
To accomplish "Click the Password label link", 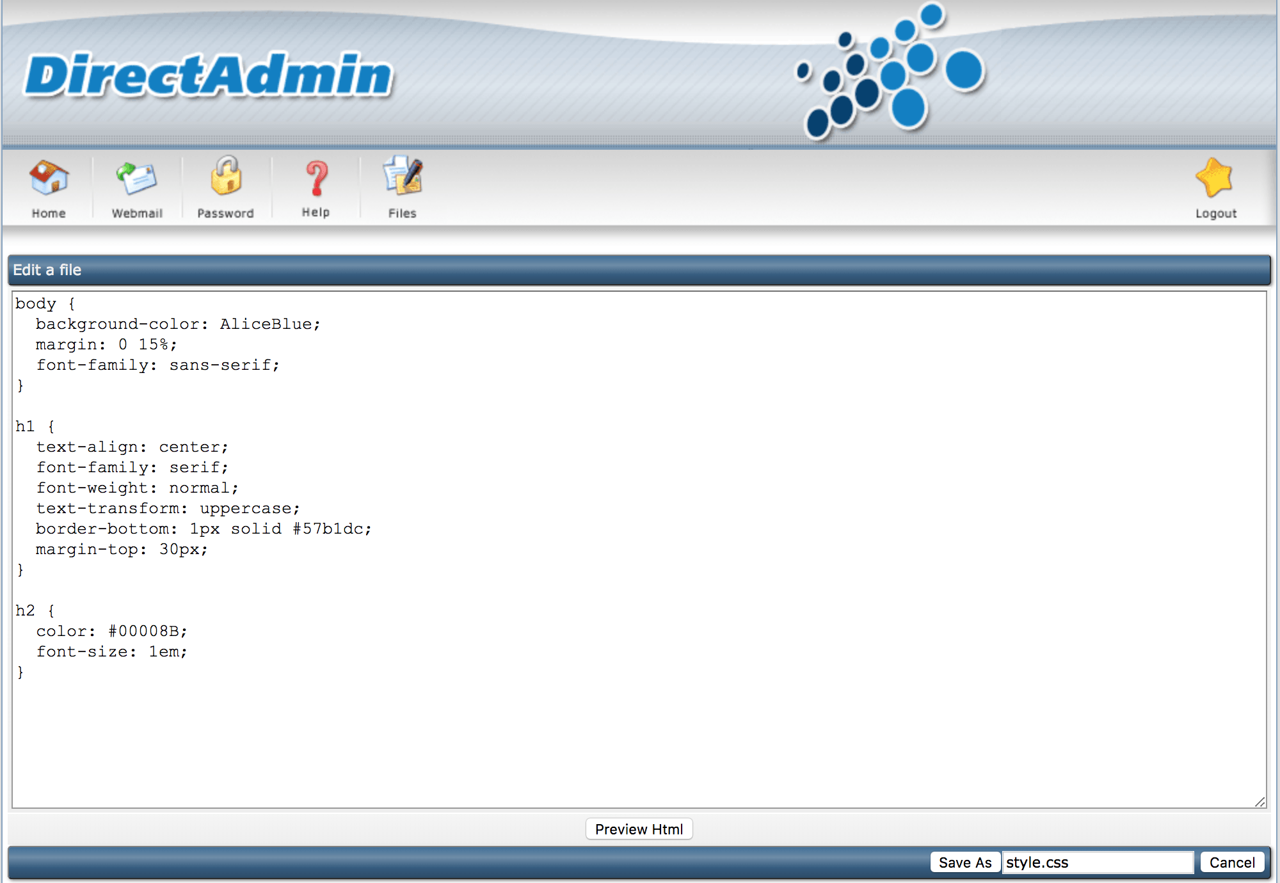I will coord(225,213).
